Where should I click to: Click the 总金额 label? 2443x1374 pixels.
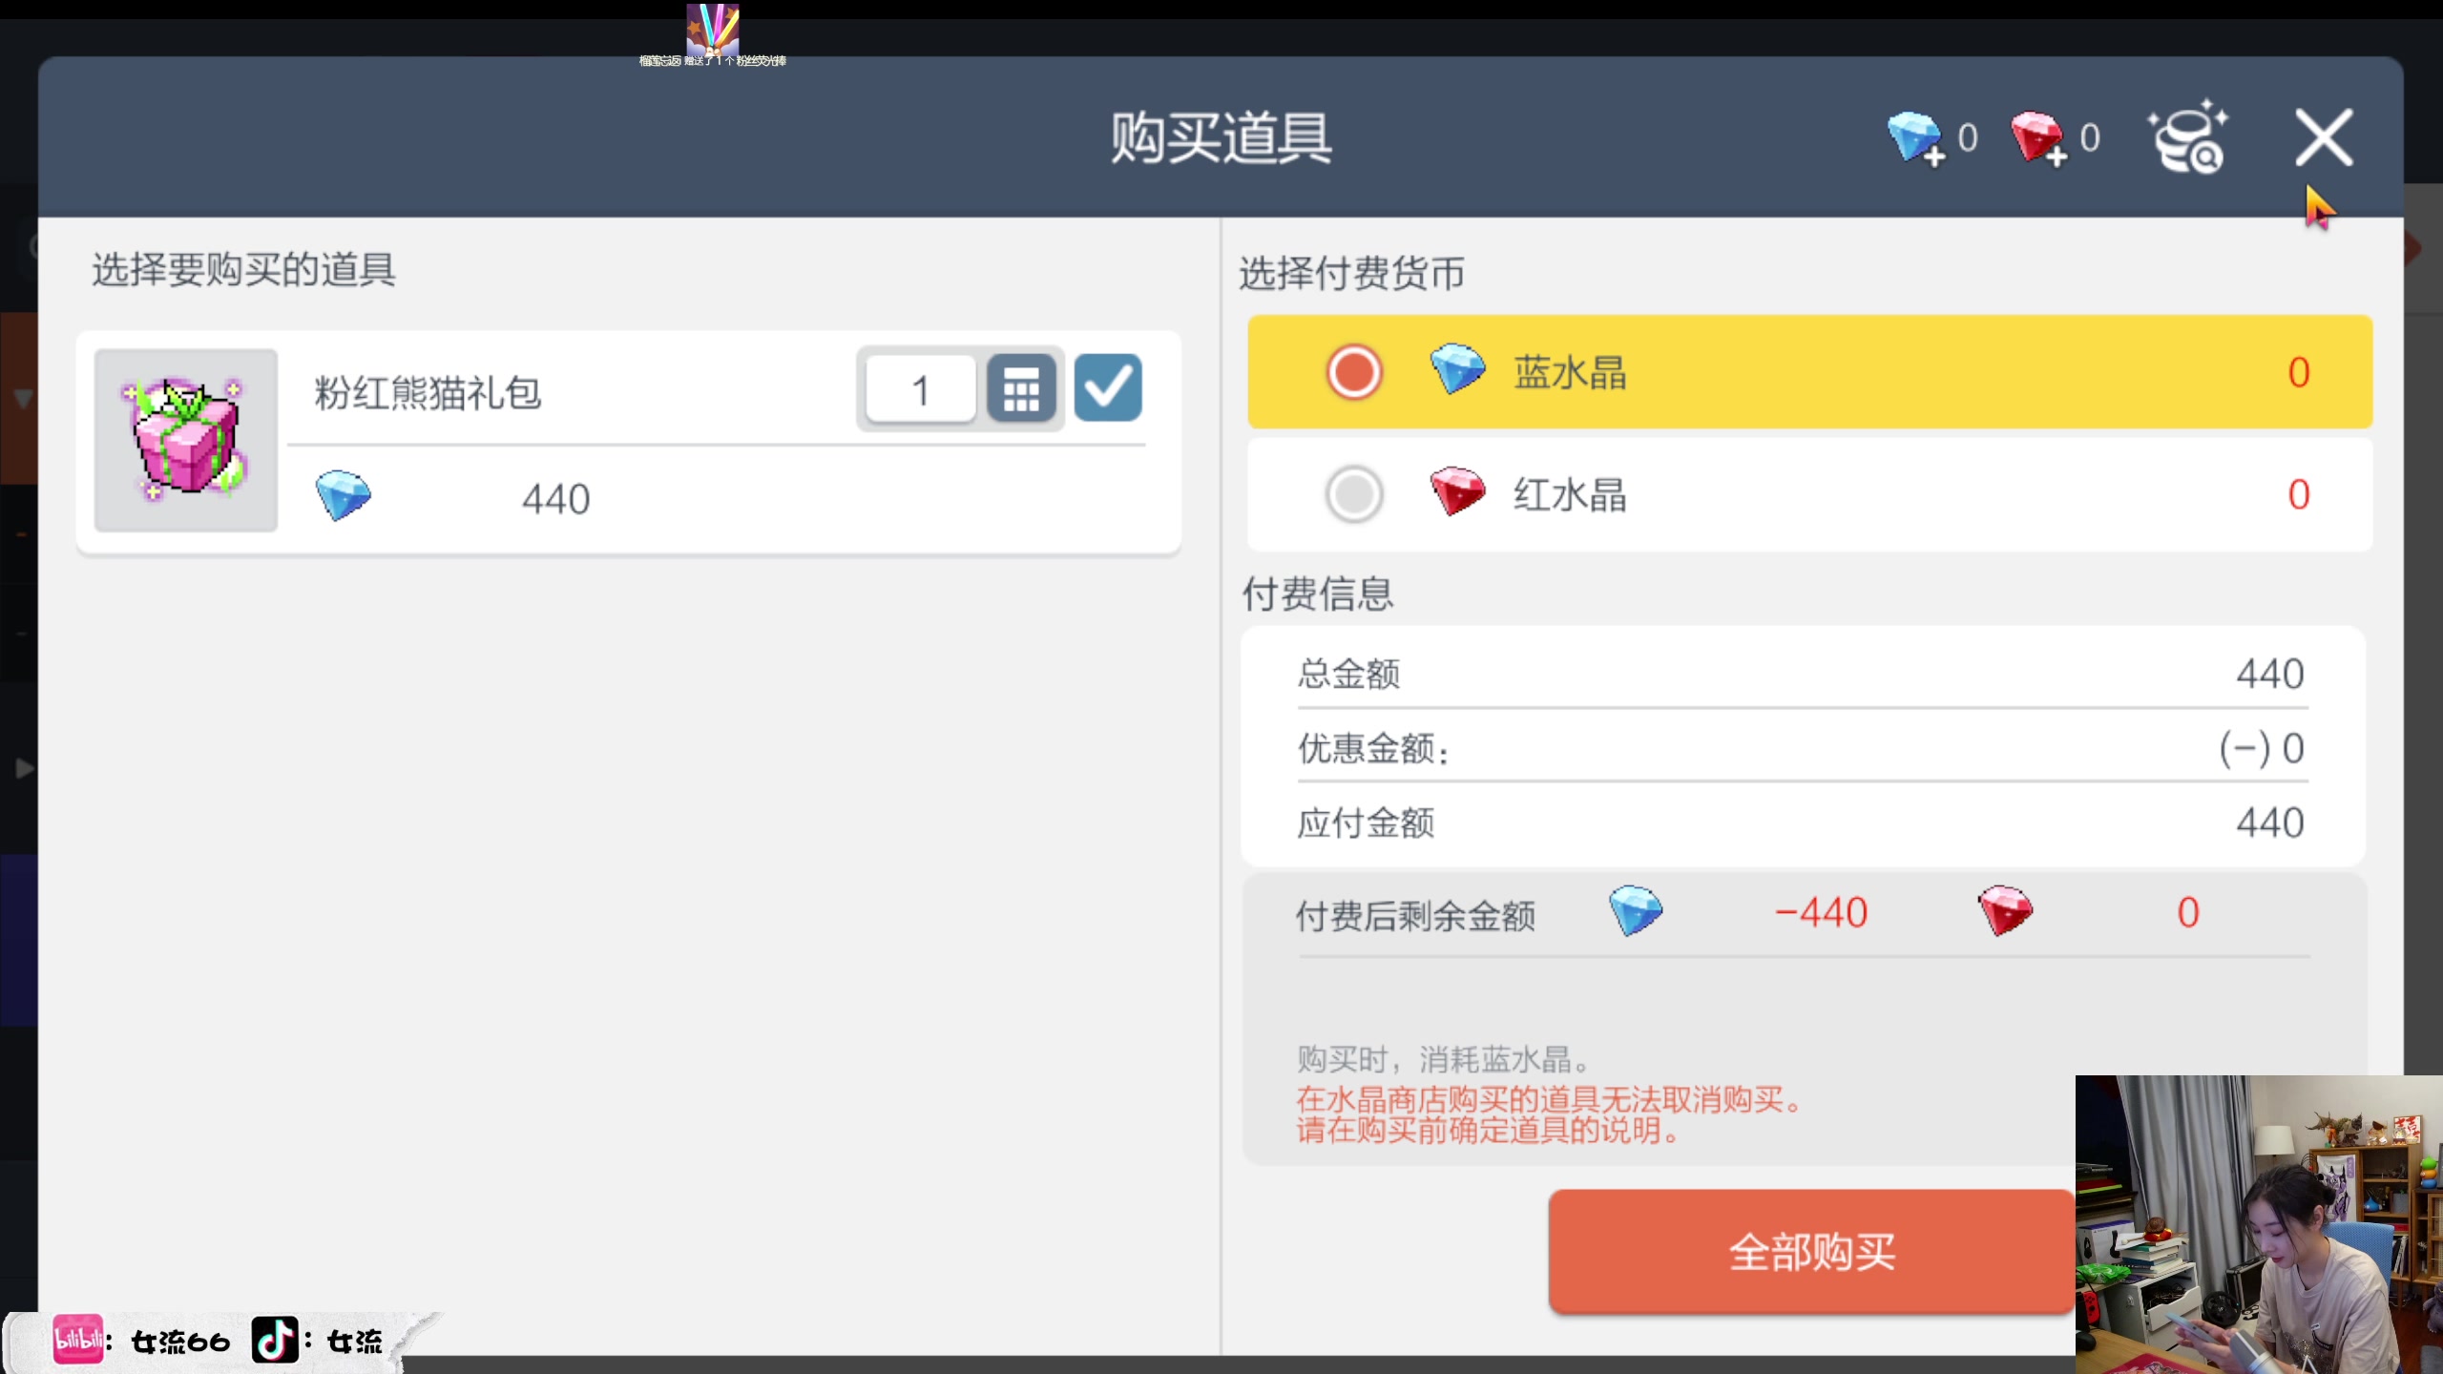(x=1348, y=674)
